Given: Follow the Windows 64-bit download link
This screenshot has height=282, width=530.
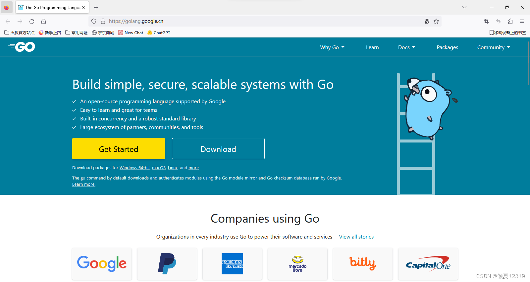Looking at the screenshot, I should [x=135, y=168].
